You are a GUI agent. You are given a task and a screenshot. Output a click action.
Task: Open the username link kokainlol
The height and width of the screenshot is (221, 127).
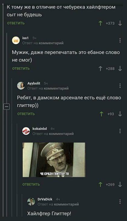coord(40,129)
